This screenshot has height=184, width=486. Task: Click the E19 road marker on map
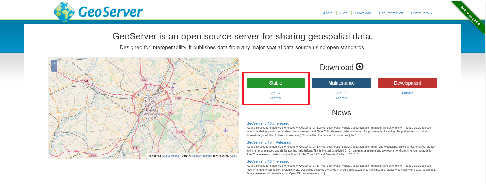(135, 148)
